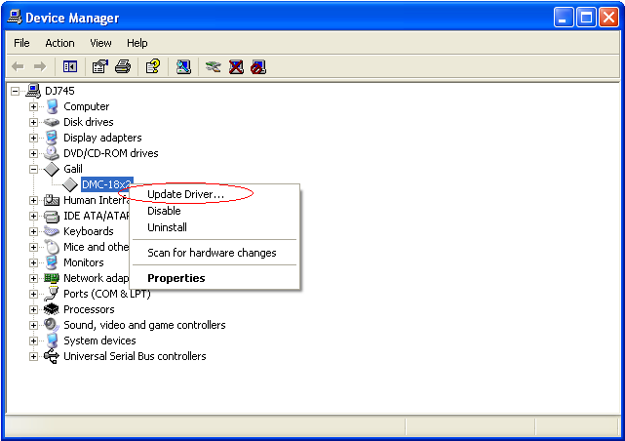Expand the Ports (COM & LPT) category
This screenshot has width=625, height=441.
pos(33,295)
